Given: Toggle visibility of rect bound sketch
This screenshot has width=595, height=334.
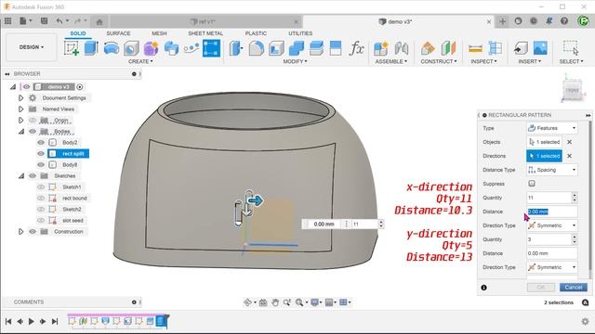Looking at the screenshot, I should pyautogui.click(x=41, y=198).
